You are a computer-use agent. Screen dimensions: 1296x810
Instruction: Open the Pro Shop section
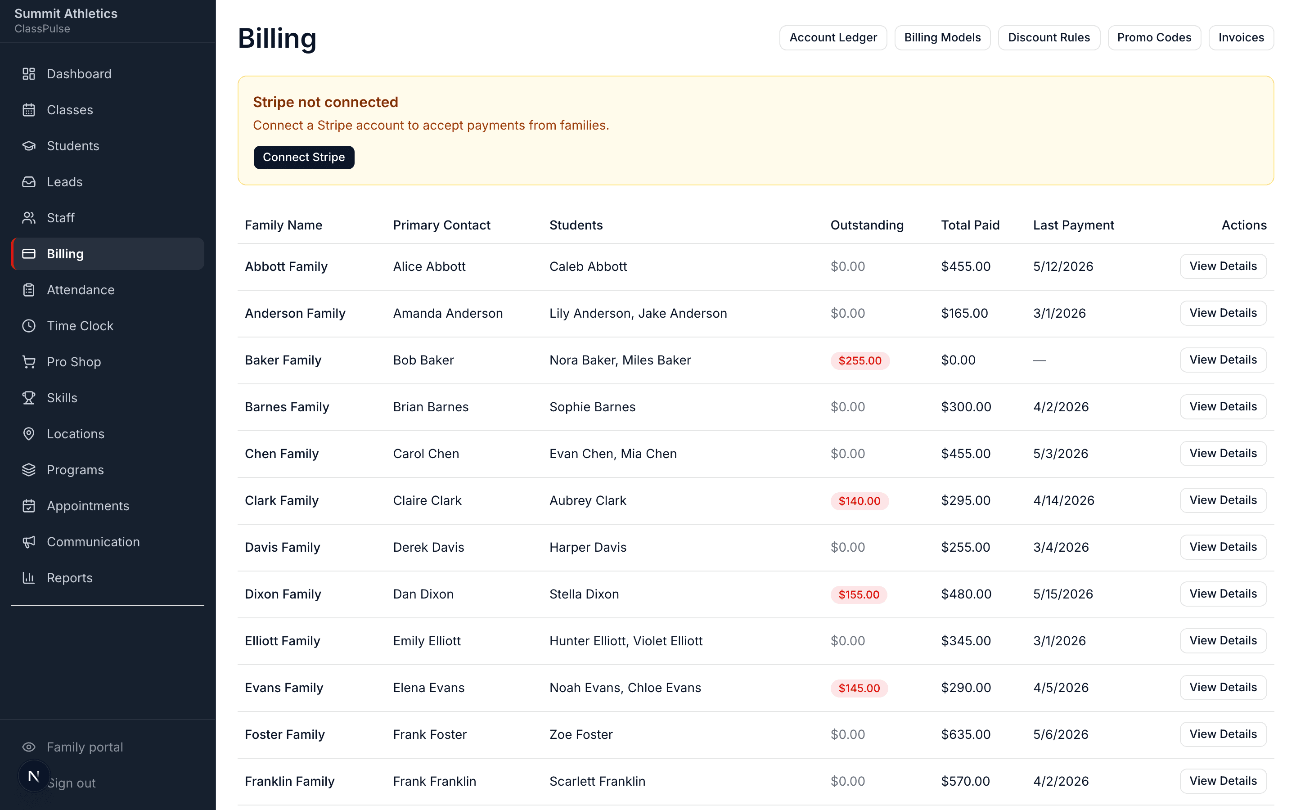(x=107, y=362)
